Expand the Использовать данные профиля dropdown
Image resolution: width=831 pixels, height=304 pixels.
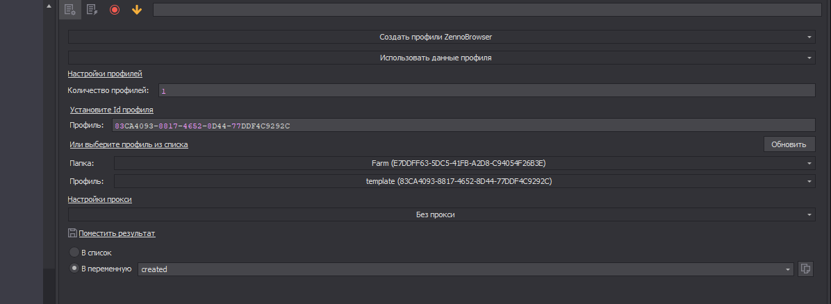pos(441,58)
